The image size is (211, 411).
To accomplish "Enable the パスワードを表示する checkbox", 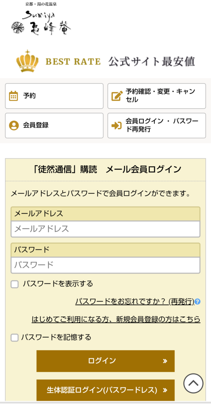I will [15, 284].
